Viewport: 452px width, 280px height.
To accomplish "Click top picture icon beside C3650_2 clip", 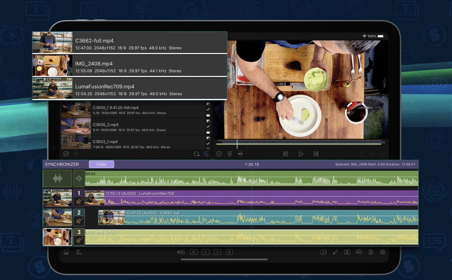I will point(208,121).
